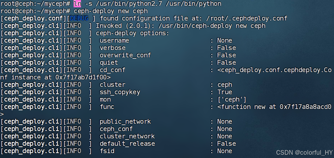Select the 'cluster_network' parameter text

pyautogui.click(x=127, y=136)
